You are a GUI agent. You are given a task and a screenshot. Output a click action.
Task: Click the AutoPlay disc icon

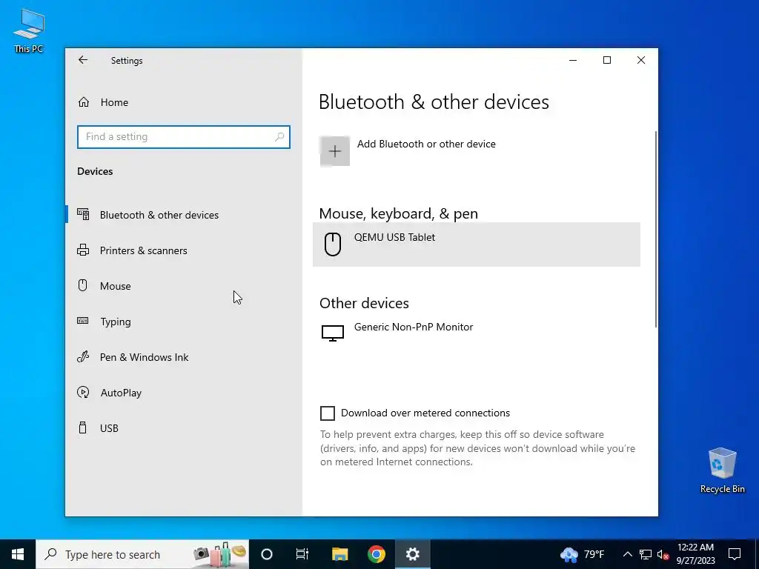coord(83,392)
